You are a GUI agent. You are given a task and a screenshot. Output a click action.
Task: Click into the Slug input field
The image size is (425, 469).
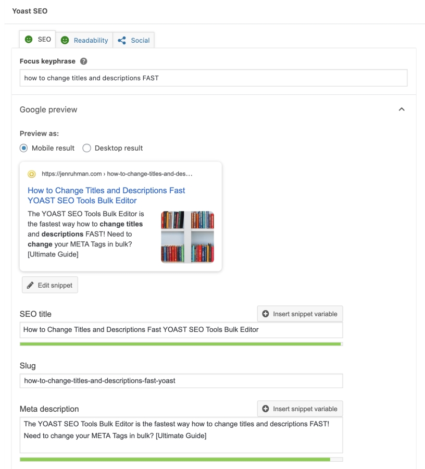point(181,381)
